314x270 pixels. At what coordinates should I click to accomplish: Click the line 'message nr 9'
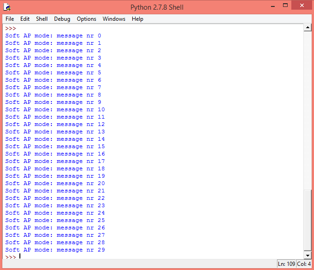[53, 102]
